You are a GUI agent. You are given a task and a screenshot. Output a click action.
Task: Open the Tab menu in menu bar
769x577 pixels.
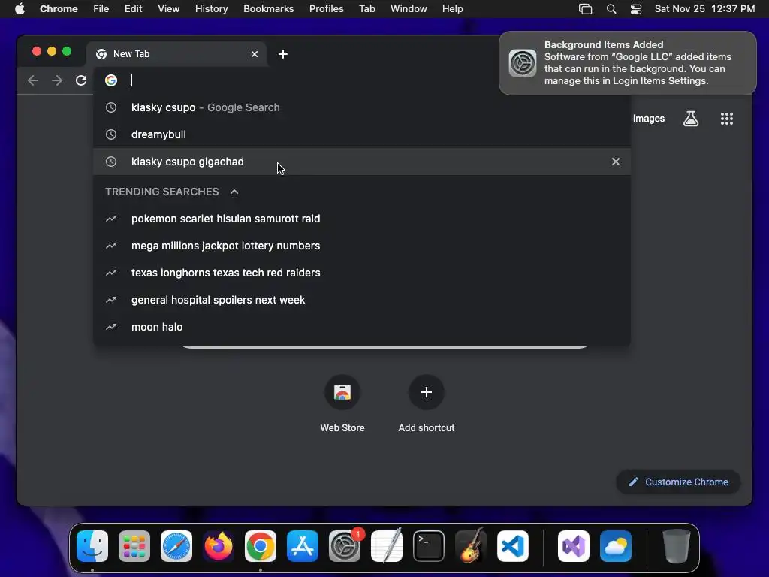366,9
